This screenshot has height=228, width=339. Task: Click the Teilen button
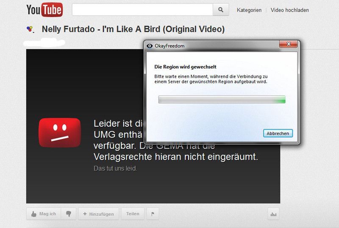[x=133, y=214]
